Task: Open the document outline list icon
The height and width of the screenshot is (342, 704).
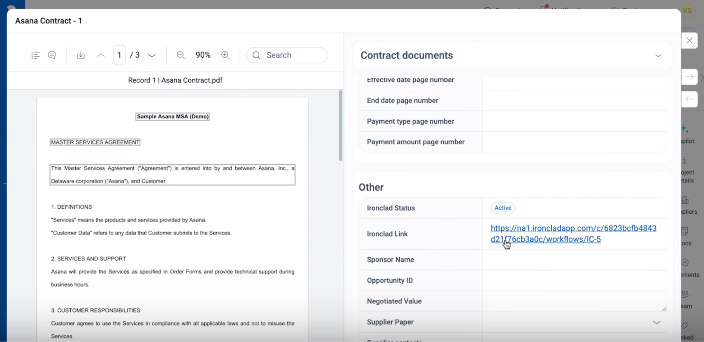Action: pyautogui.click(x=36, y=55)
